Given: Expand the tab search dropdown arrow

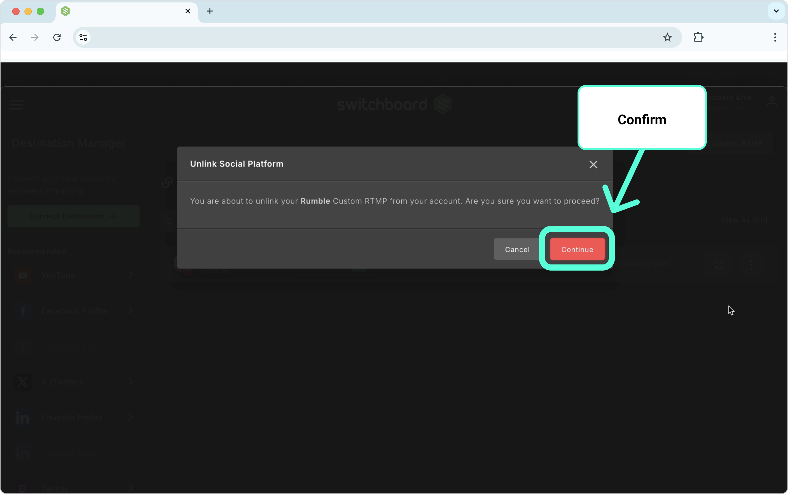Looking at the screenshot, I should coord(776,11).
